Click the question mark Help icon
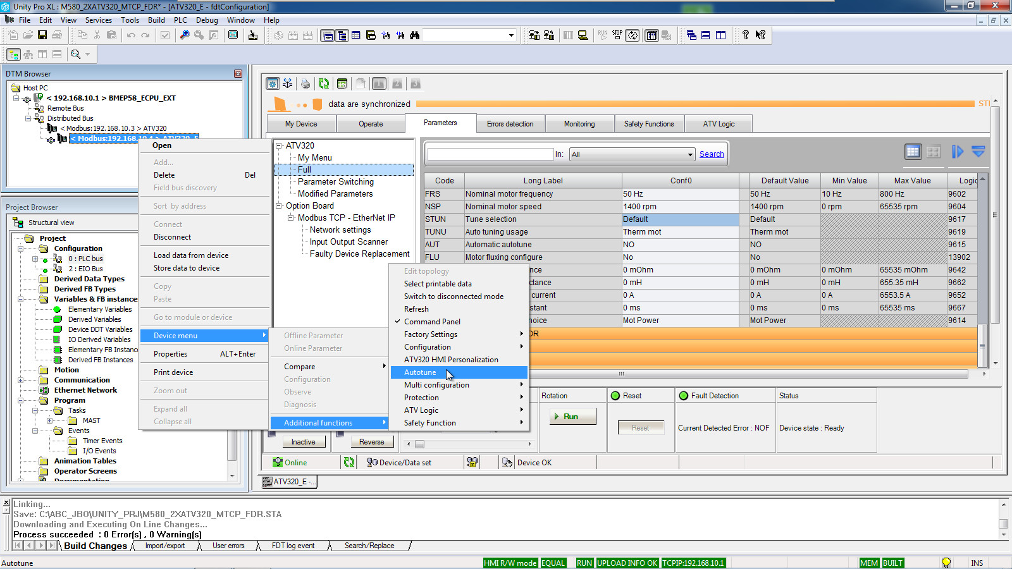Viewport: 1012px width, 569px height. click(746, 35)
